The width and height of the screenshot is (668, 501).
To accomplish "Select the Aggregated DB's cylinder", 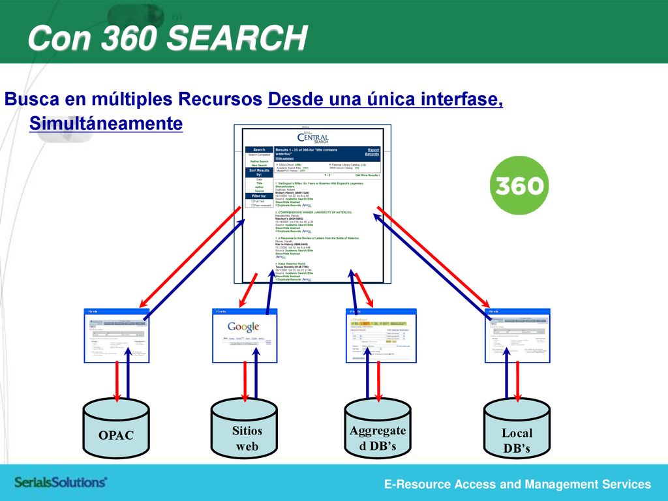I will [378, 428].
